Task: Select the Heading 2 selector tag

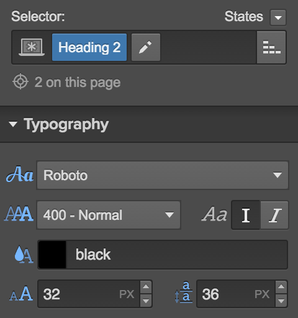Action: (89, 47)
